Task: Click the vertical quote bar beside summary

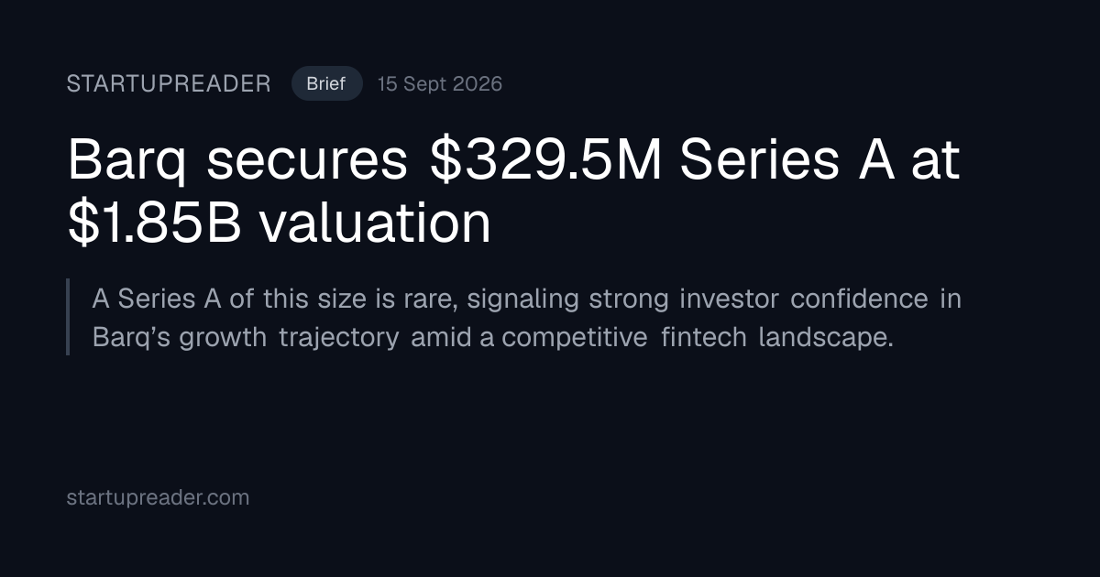Action: pyautogui.click(x=68, y=317)
